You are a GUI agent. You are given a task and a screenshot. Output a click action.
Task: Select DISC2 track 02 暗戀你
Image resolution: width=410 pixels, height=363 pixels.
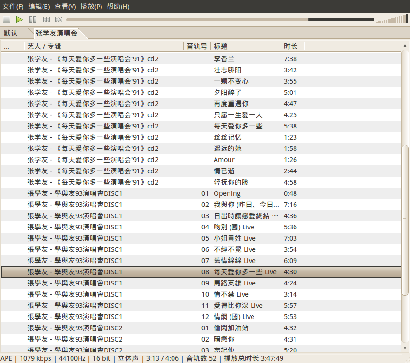click(x=201, y=340)
